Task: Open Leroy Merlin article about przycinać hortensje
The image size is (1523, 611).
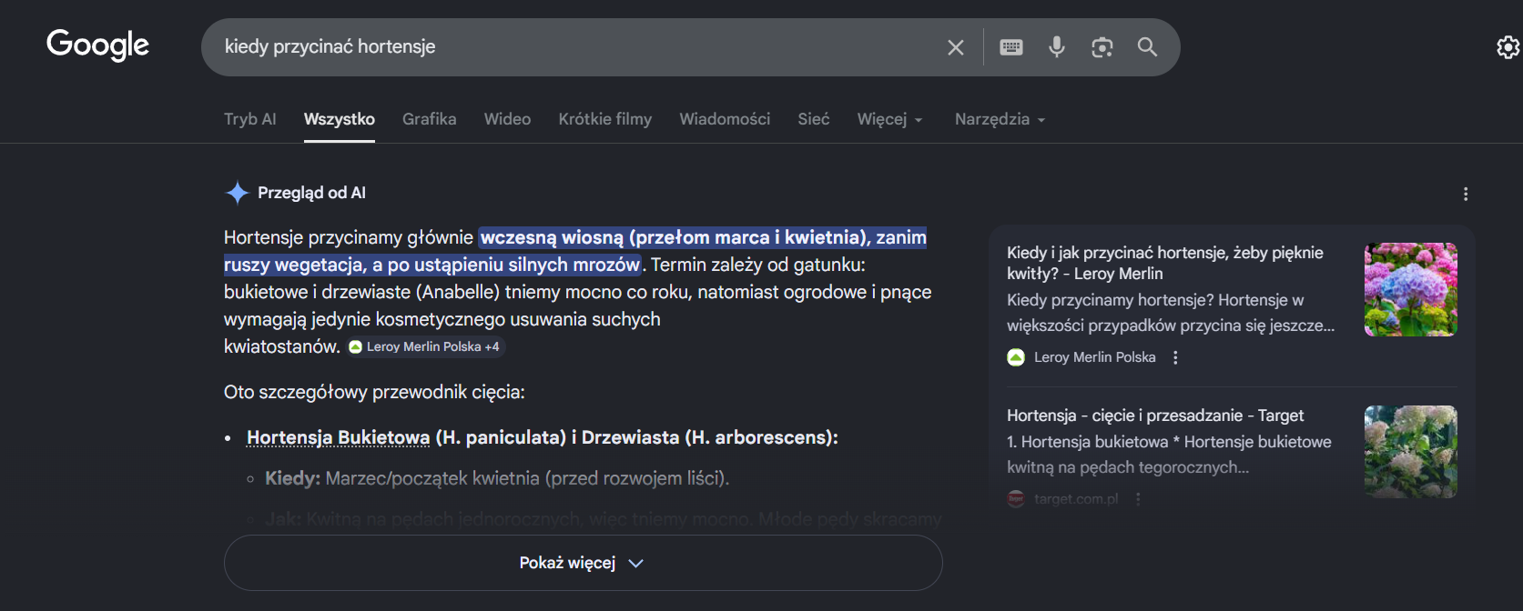Action: (x=1165, y=263)
